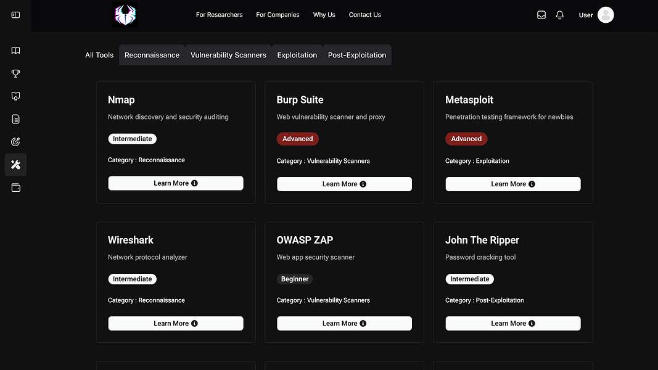
Task: Open the list document sidebar icon
Action: [x=15, y=119]
